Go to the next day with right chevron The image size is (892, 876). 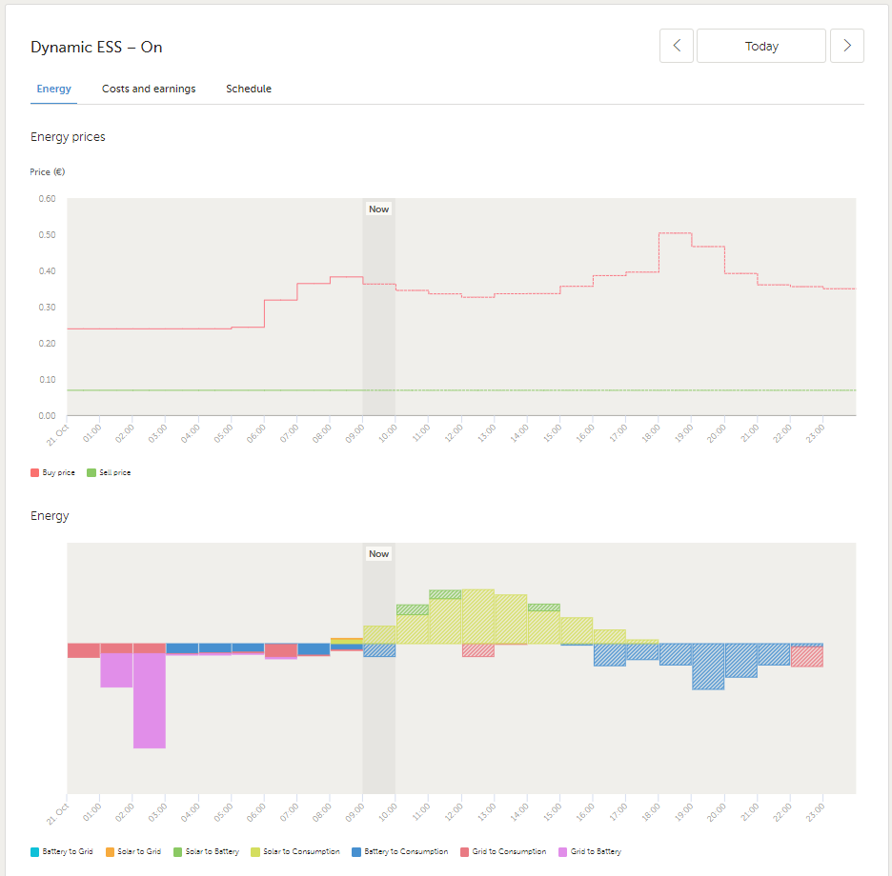(x=846, y=46)
